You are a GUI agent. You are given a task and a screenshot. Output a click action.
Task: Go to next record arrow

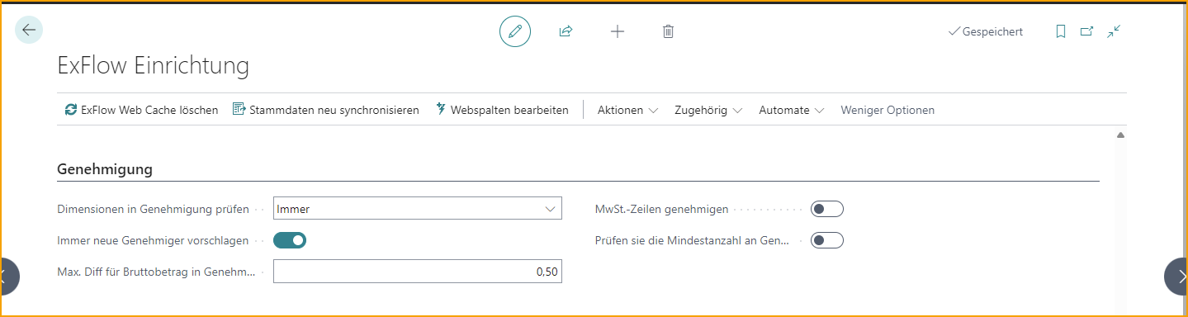[1176, 277]
